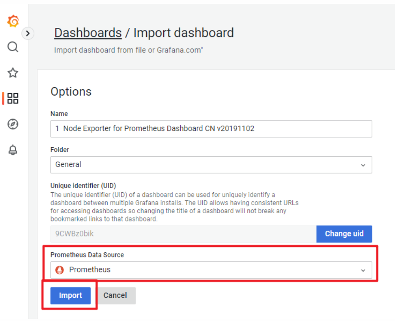The height and width of the screenshot is (321, 395).
Task: Expand the sidebar with the arrow button
Action: click(28, 33)
